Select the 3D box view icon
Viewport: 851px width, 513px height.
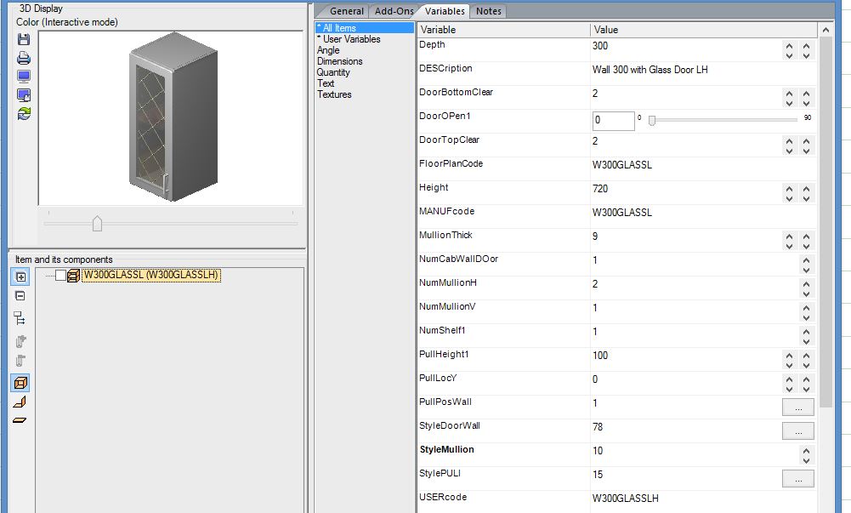(x=21, y=383)
